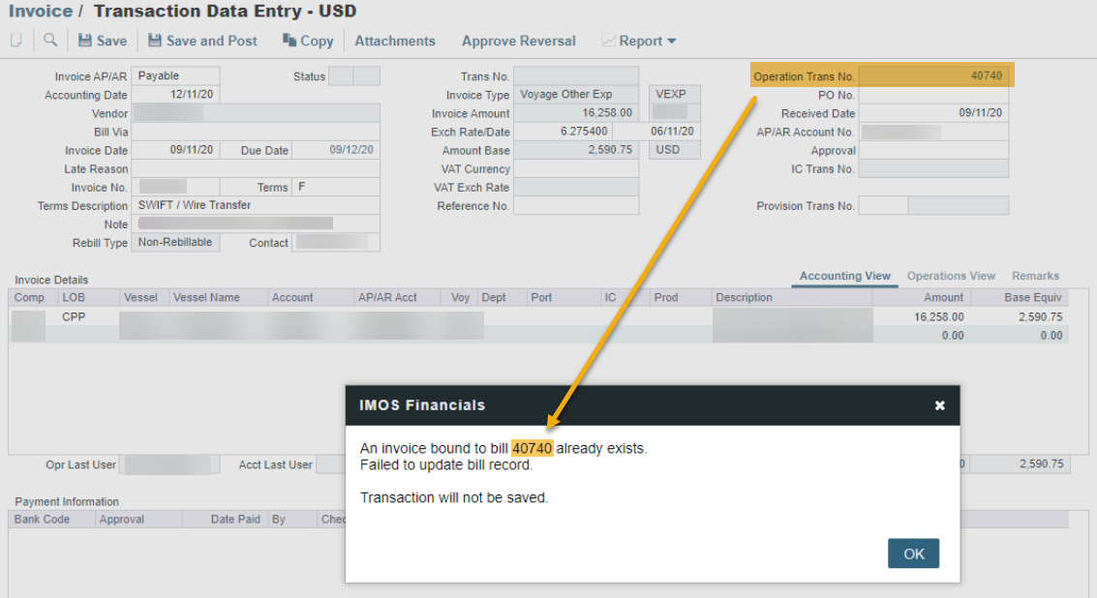
Task: Open the Invoice AP/AR Payable field
Action: coord(175,75)
